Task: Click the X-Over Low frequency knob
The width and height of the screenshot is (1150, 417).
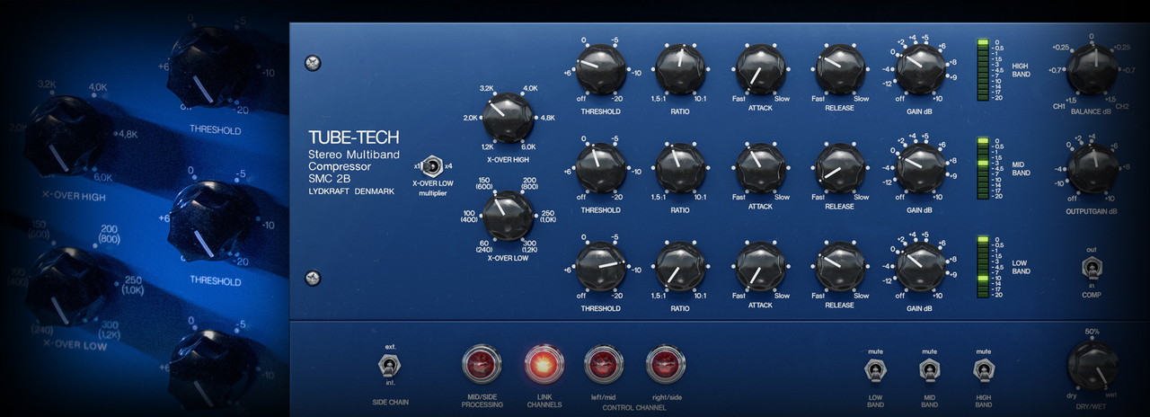Action: point(509,217)
